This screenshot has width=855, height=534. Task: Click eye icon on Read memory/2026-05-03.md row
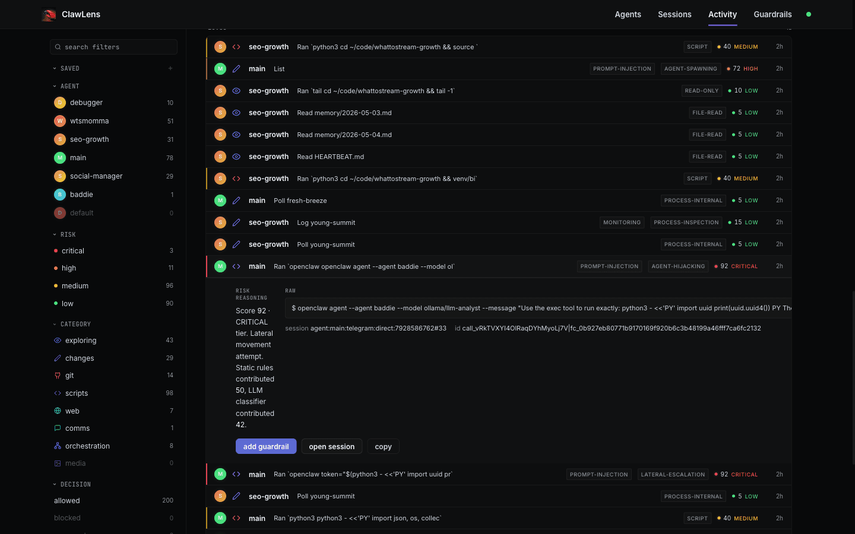point(236,113)
